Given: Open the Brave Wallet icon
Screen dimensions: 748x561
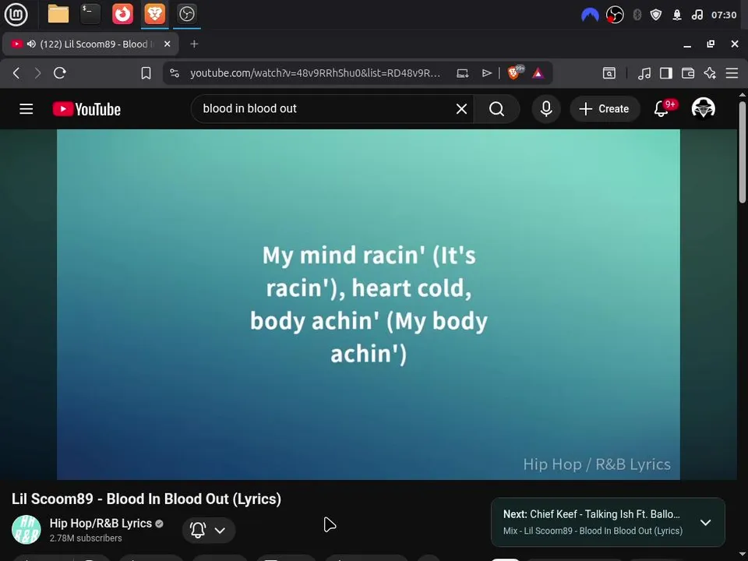Looking at the screenshot, I should point(688,73).
